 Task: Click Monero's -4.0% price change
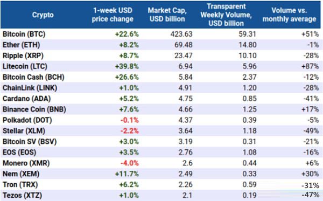pyautogui.click(x=129, y=163)
